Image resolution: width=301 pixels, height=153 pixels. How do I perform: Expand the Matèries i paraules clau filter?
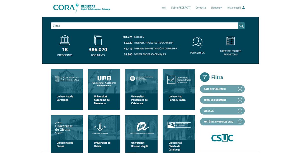pyautogui.click(x=222, y=122)
